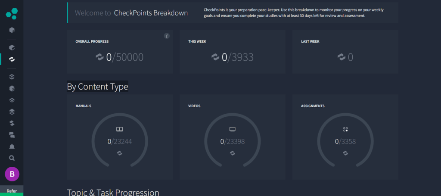The height and width of the screenshot is (196, 441).
Task: Open the dotted stacked-layers sidebar icon
Action: (12, 100)
